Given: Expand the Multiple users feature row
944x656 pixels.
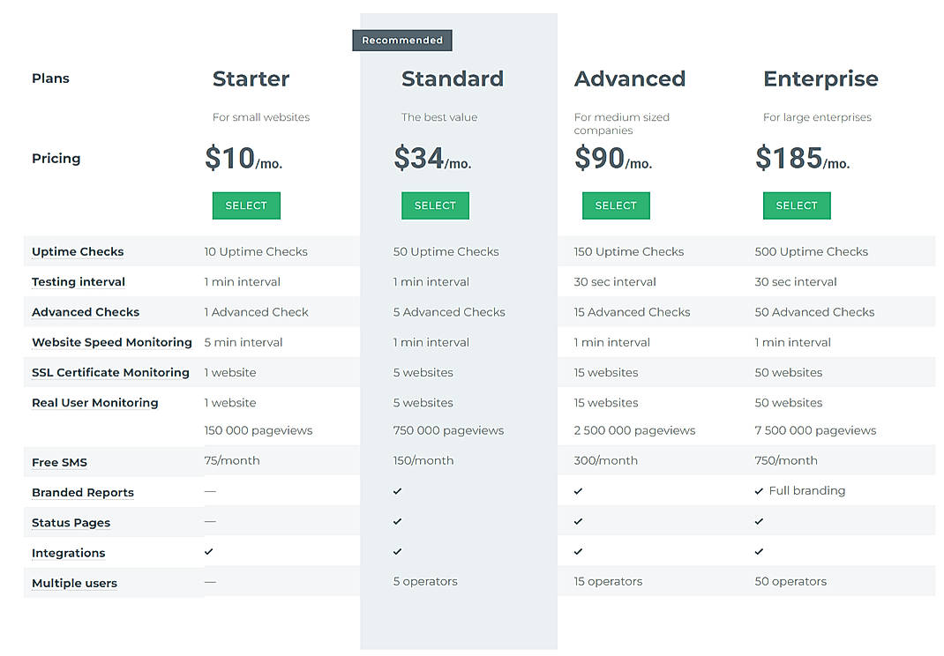Looking at the screenshot, I should click(74, 583).
